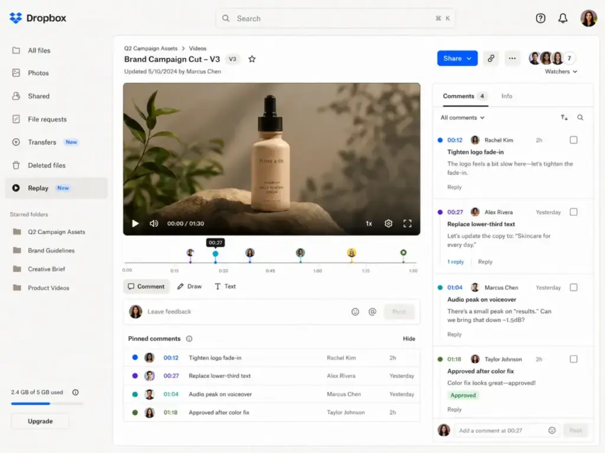
Task: Select the Text annotation tool
Action: (225, 287)
